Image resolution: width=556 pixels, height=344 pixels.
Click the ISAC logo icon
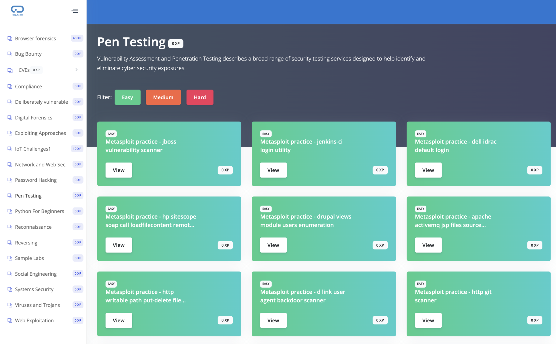(x=17, y=11)
